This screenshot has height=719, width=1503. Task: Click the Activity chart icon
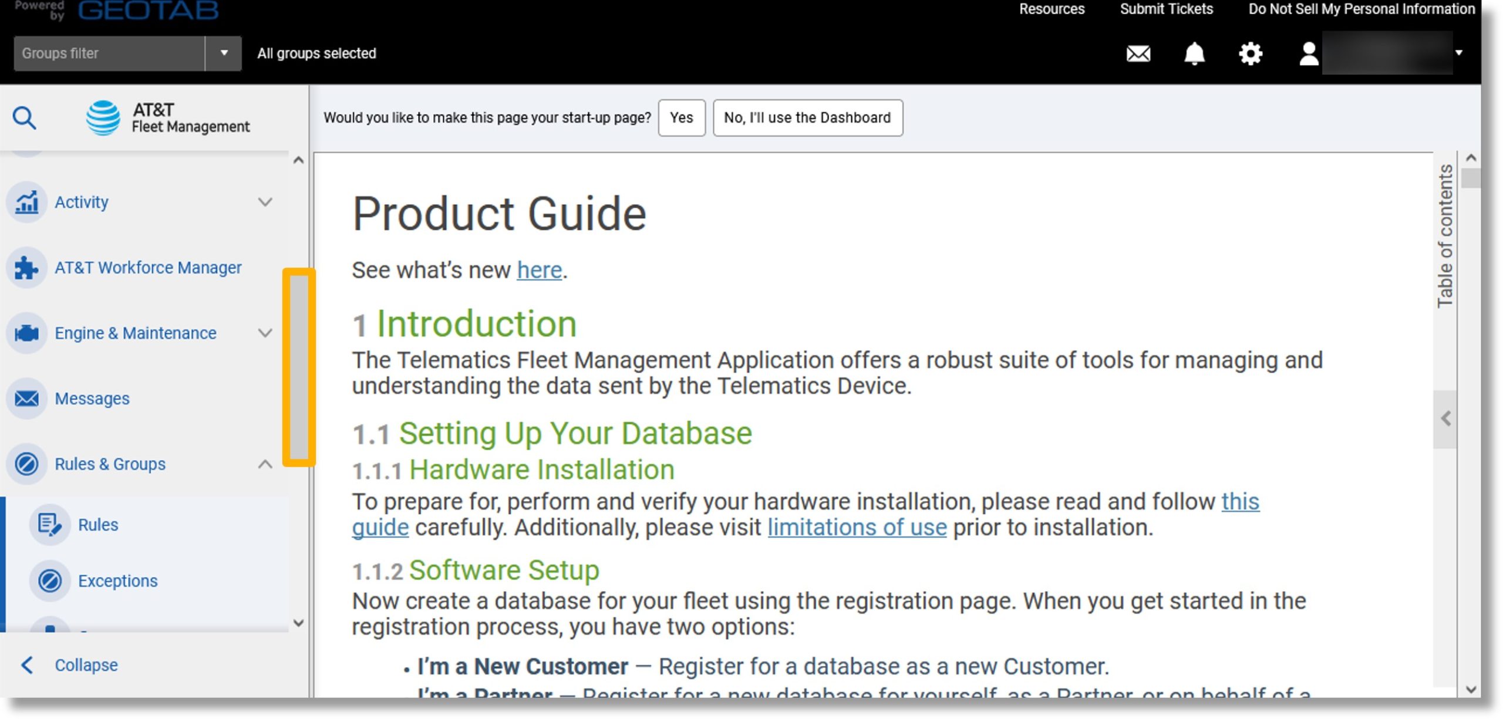(x=26, y=202)
